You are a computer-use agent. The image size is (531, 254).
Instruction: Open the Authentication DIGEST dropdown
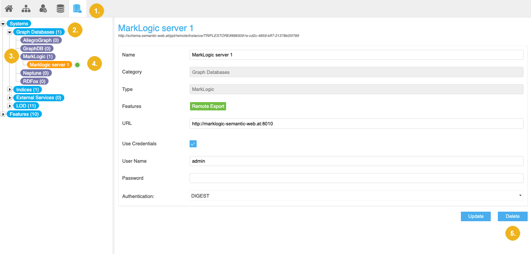click(x=356, y=195)
